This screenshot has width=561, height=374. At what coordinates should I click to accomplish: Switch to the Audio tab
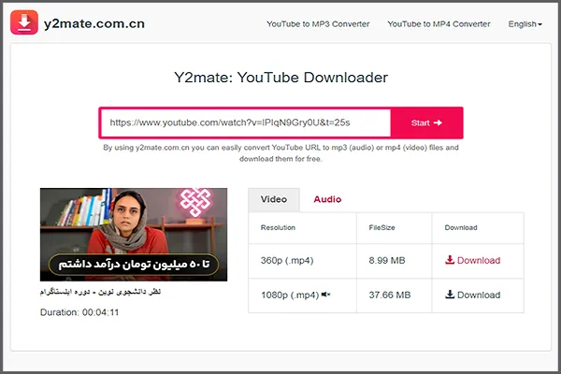click(327, 199)
